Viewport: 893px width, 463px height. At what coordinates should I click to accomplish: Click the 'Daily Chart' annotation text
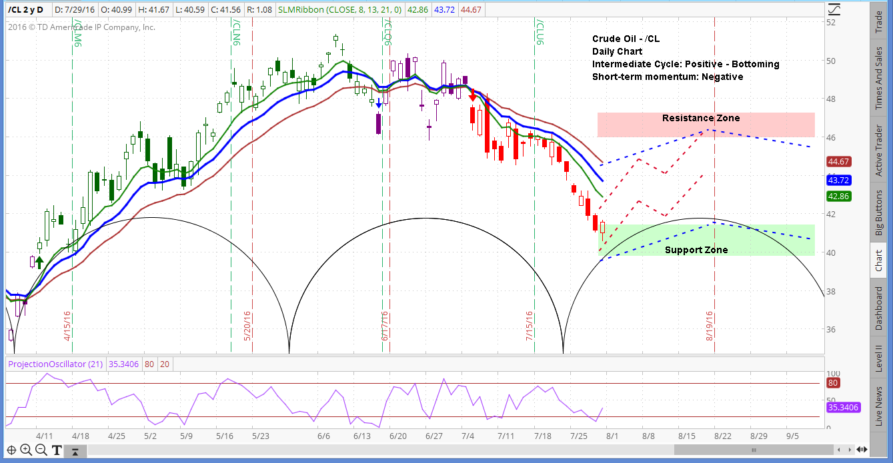[x=618, y=51]
